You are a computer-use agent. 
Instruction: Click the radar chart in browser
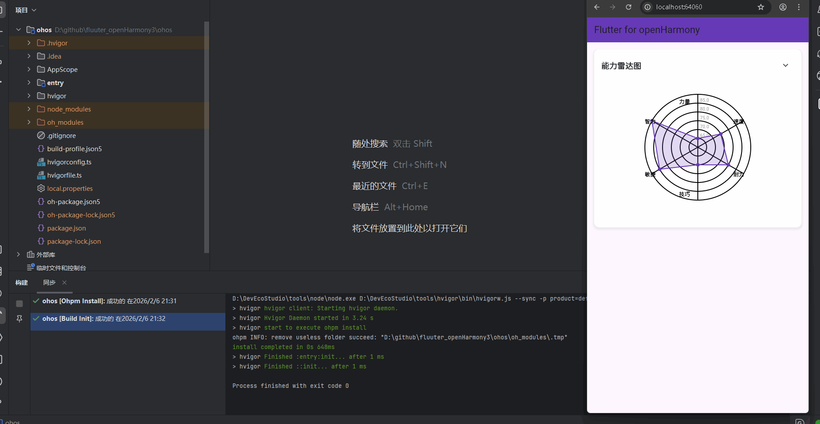[698, 147]
